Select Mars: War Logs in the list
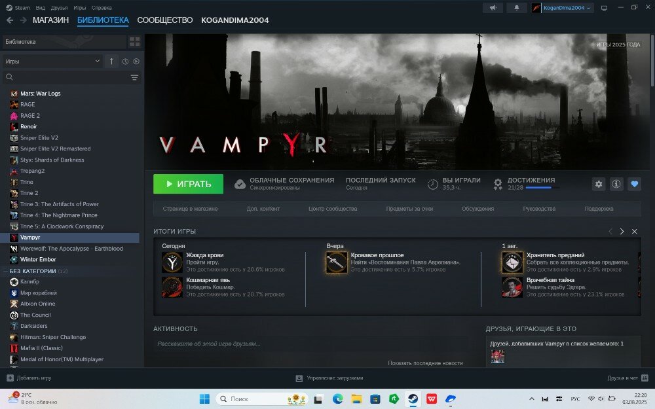Screen dimensions: 655x409 coord(41,94)
